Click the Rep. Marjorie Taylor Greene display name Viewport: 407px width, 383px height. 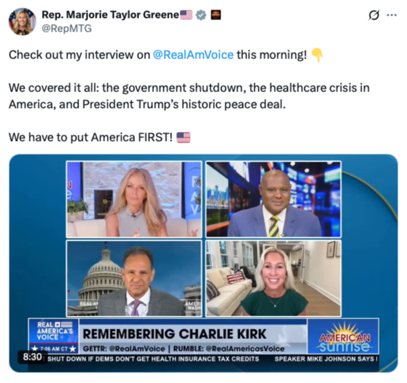coord(110,14)
